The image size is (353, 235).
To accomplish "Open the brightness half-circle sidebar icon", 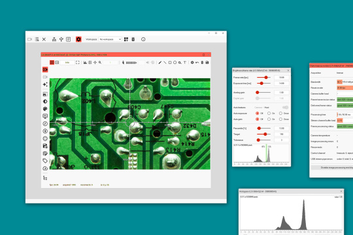I will pos(45,101).
